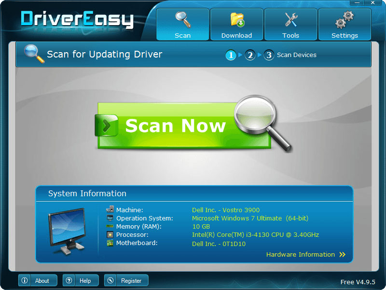
Task: Open the Settings tab
Action: tap(345, 24)
